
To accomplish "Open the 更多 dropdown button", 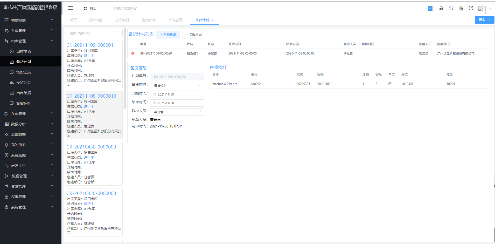I will (x=484, y=20).
